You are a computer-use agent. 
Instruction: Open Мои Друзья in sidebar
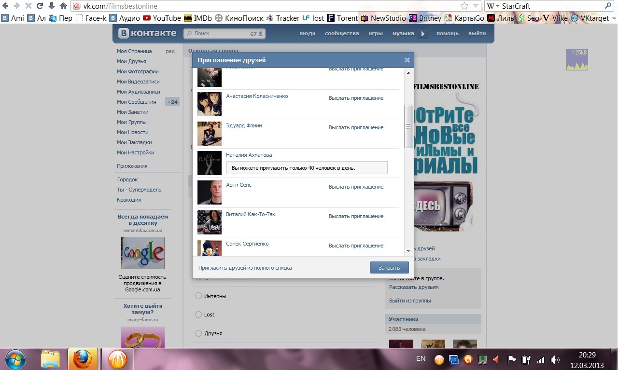pyautogui.click(x=131, y=61)
